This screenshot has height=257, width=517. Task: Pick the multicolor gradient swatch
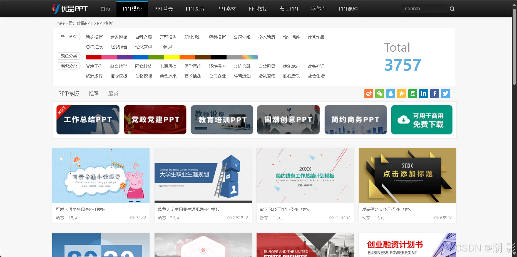[250, 57]
